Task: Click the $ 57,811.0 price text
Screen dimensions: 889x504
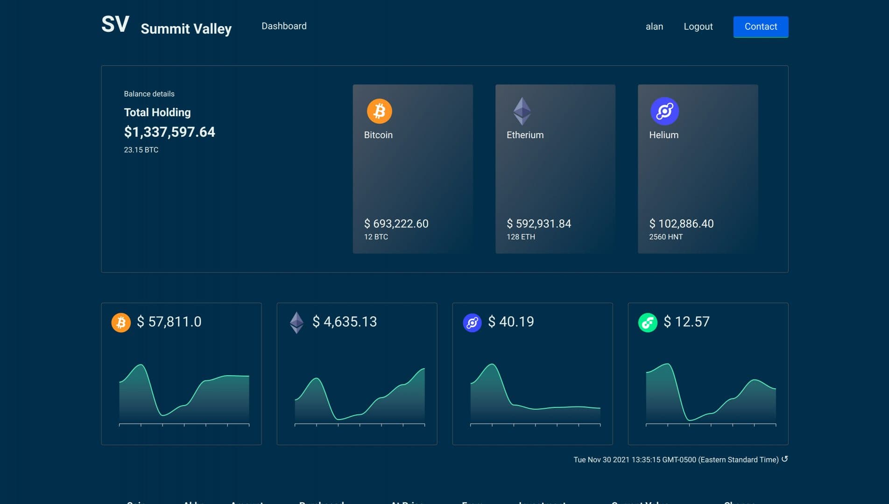Action: point(169,322)
